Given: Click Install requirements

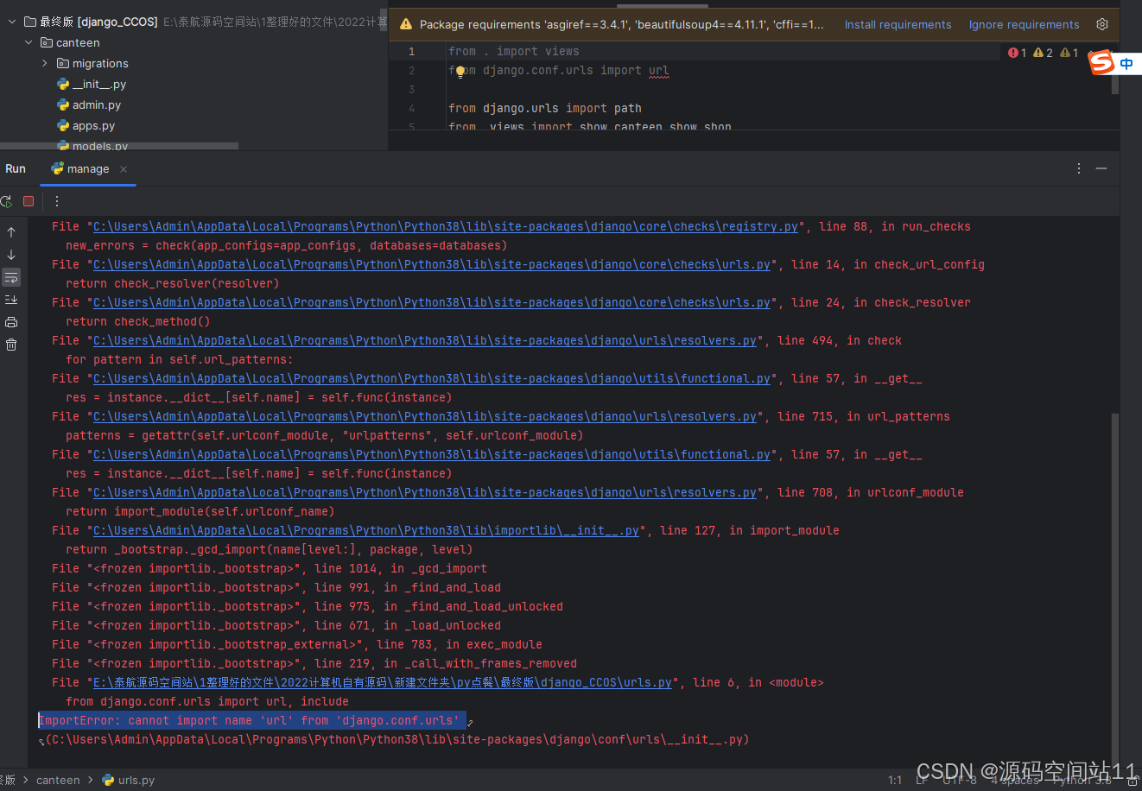Looking at the screenshot, I should [x=898, y=24].
